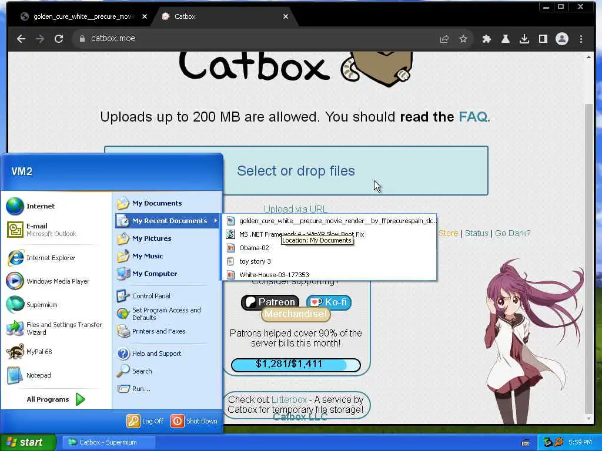Open Set Program Access and Defaults
602x451 pixels.
[x=168, y=314]
